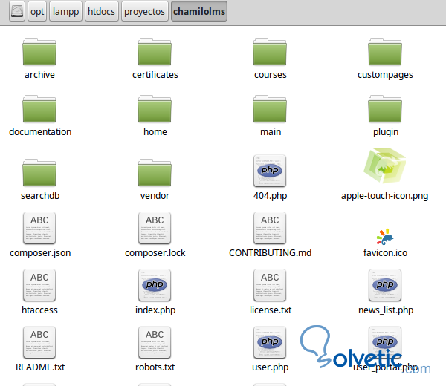Click the 'favicon.ico' file name label
Viewport: 446px width, 386px height.
[x=385, y=253]
